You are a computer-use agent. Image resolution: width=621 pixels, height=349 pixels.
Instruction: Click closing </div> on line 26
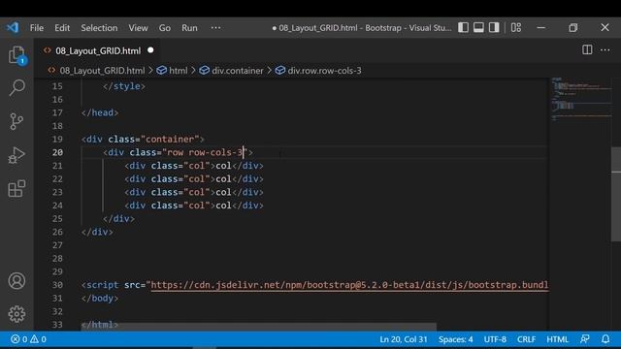tap(97, 232)
